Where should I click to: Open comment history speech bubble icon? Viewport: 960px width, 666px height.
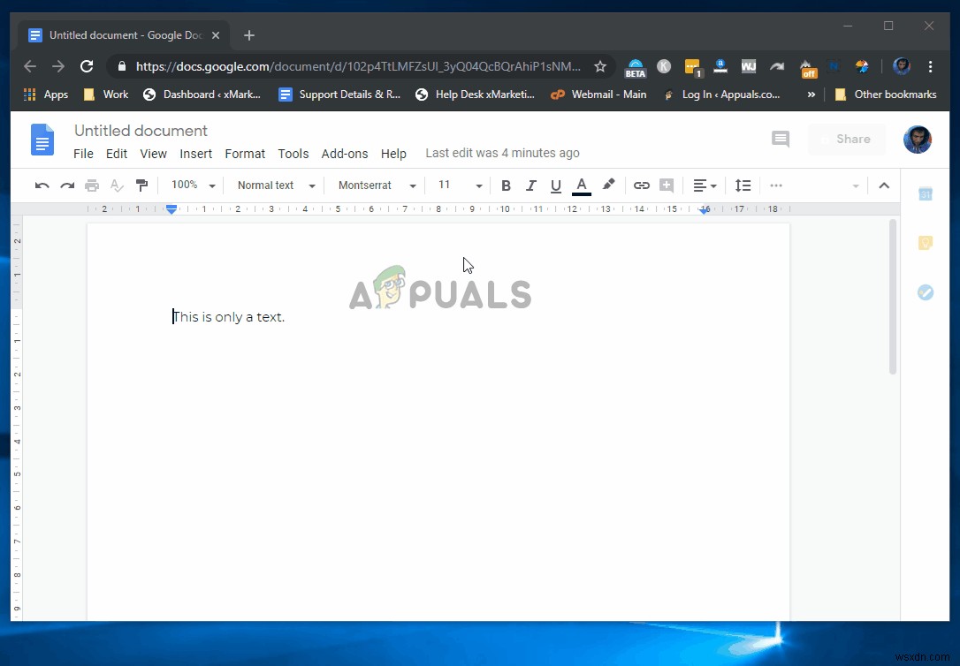(x=780, y=139)
